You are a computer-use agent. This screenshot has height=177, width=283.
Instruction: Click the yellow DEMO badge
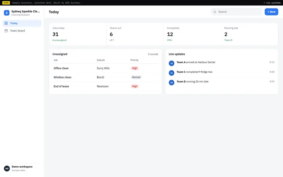click(x=6, y=3)
